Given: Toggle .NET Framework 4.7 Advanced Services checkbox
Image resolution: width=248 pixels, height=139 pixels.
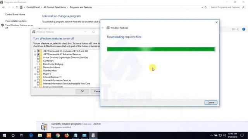Looking at the screenshot, I should (38, 54).
